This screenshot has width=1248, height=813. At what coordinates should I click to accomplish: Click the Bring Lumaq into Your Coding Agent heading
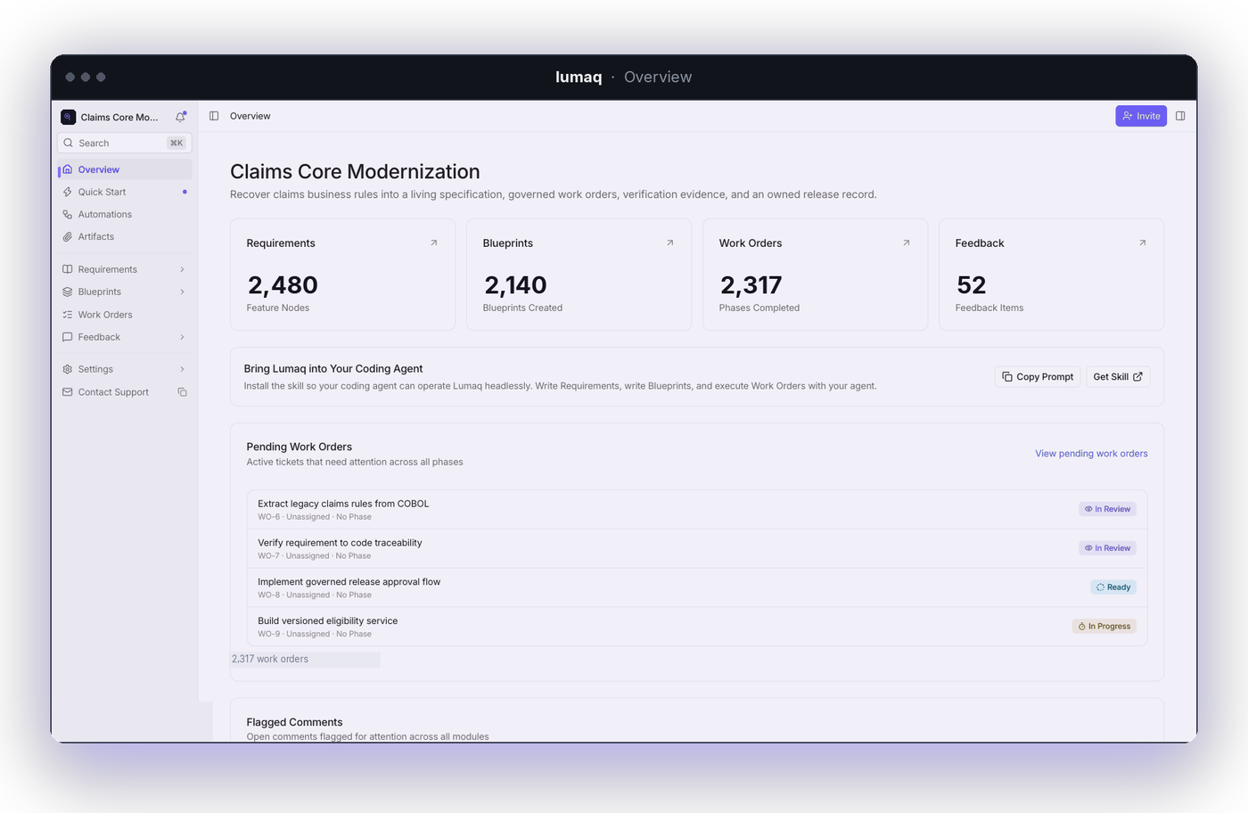(x=333, y=368)
